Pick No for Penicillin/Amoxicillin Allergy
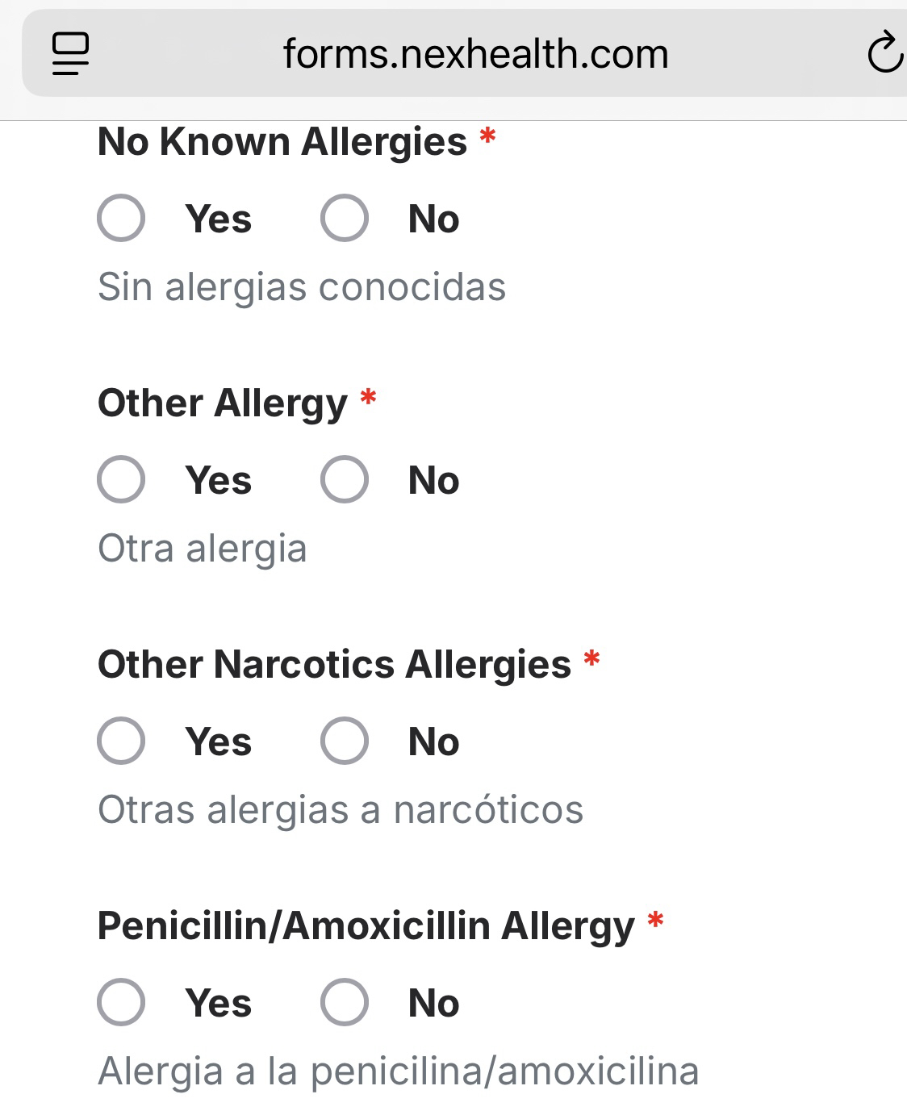Viewport: 907px width, 1111px height. (x=345, y=1002)
